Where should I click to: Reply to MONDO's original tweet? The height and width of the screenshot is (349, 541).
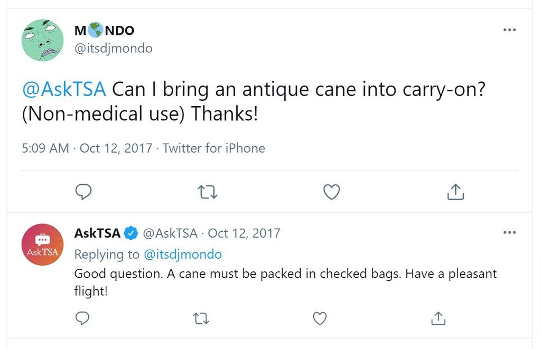click(83, 192)
